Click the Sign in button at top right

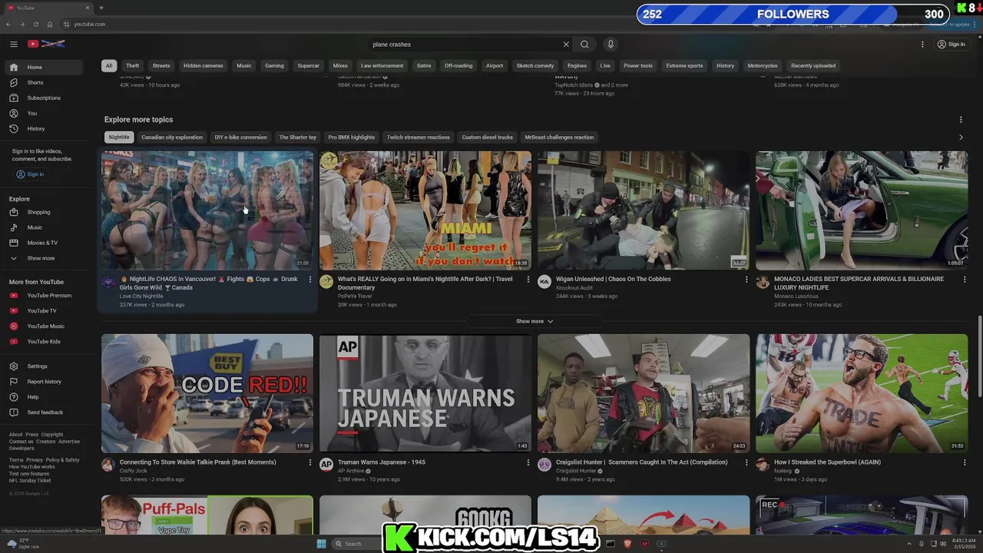pyautogui.click(x=951, y=45)
